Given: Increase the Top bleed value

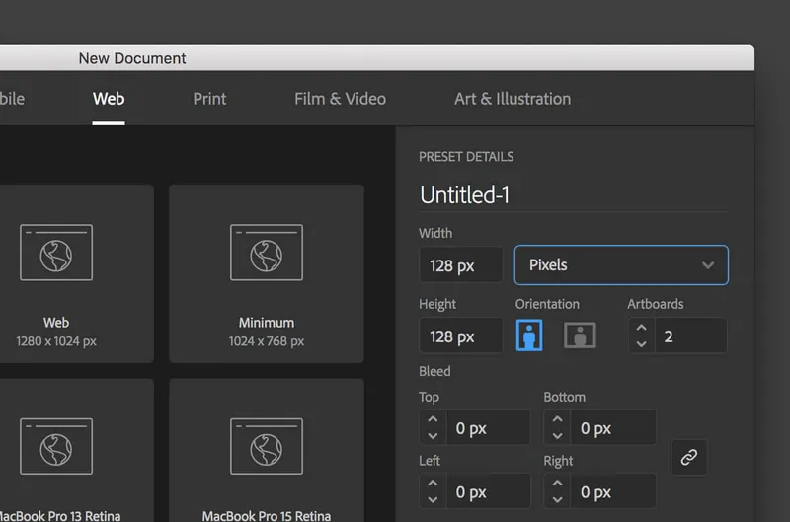Looking at the screenshot, I should point(433,418).
